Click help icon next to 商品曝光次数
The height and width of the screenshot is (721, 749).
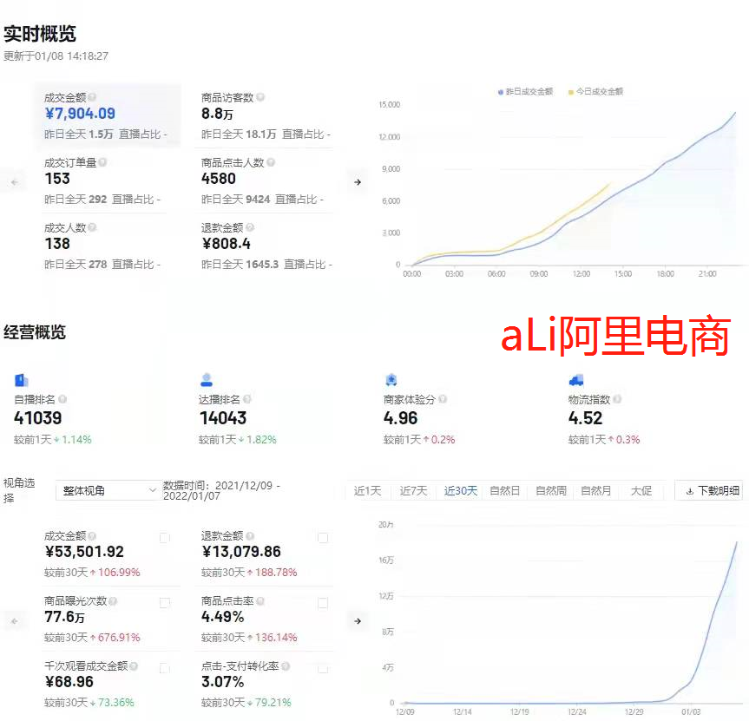tap(113, 601)
